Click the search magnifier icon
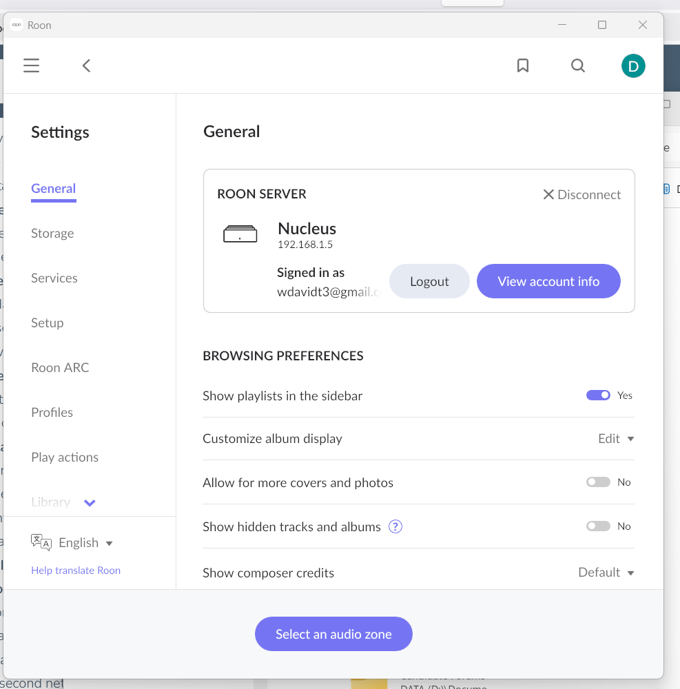 click(578, 65)
